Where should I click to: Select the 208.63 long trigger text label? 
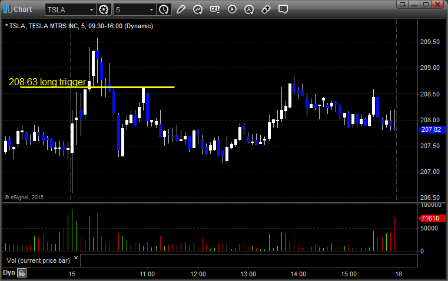(47, 82)
